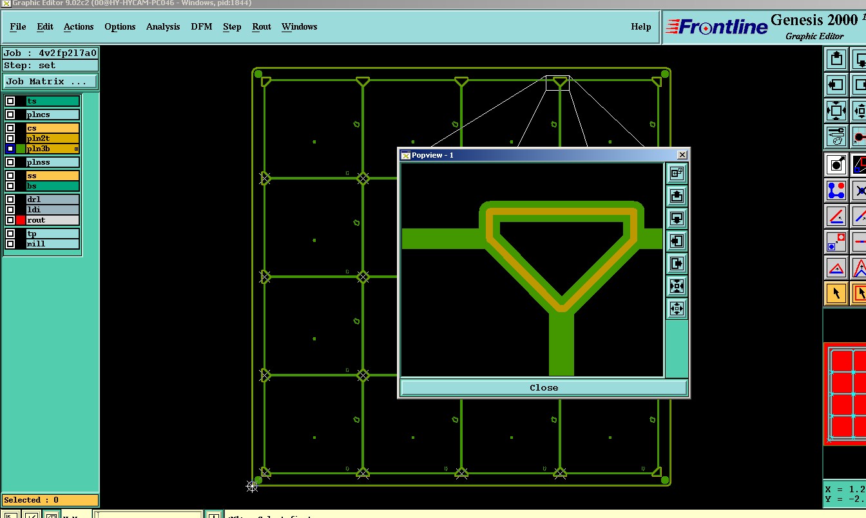Screen dimensions: 866x518
Task: Toggle rout layer display checkbox
Action: point(10,220)
